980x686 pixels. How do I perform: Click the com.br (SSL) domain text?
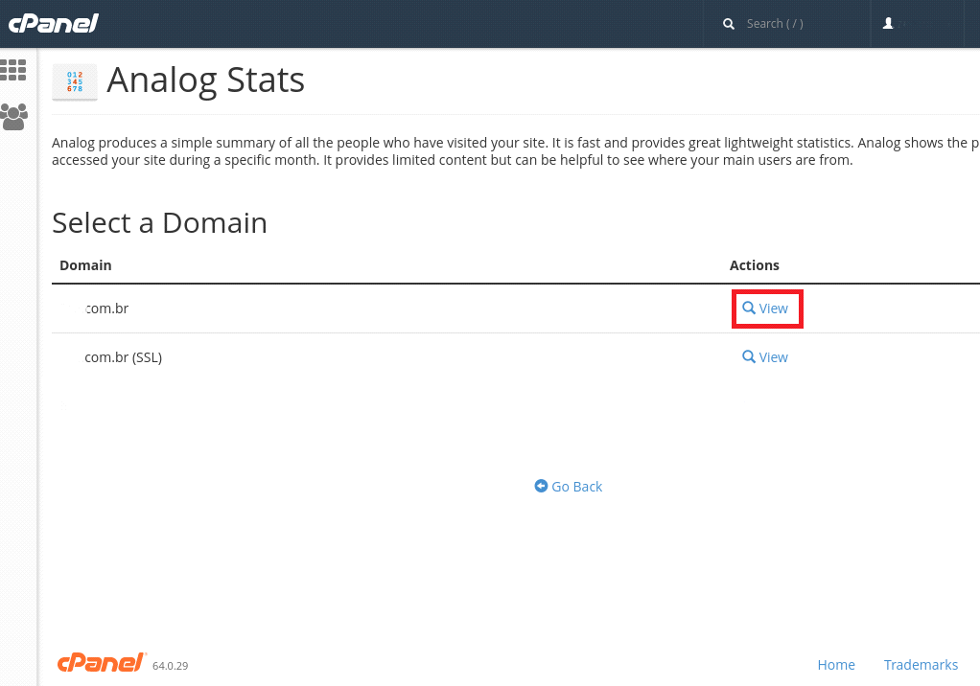click(x=123, y=357)
